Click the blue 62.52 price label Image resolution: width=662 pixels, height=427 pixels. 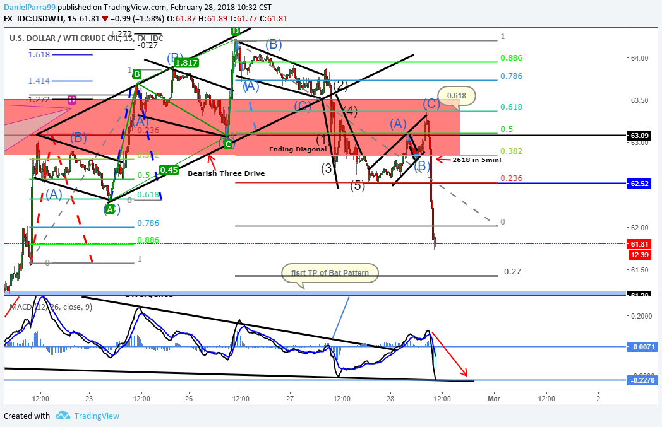(639, 184)
